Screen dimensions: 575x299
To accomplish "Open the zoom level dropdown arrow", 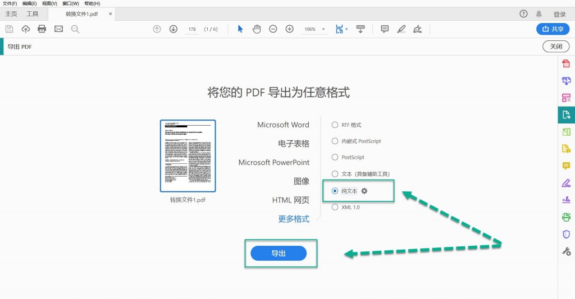I will 323,29.
